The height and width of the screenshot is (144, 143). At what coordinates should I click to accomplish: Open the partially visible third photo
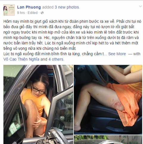[x=108, y=140]
